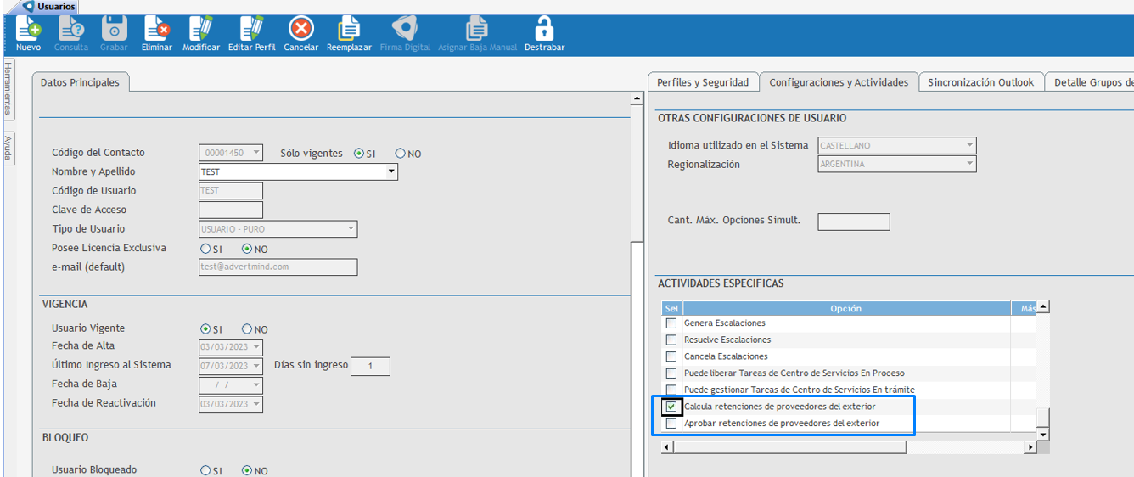Image resolution: width=1134 pixels, height=477 pixels.
Task: Open the Sincronización Outlook tab
Action: point(980,82)
